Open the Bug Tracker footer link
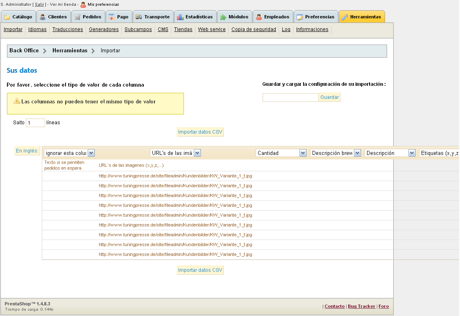Viewport: 460px width, 316px height. click(361, 306)
